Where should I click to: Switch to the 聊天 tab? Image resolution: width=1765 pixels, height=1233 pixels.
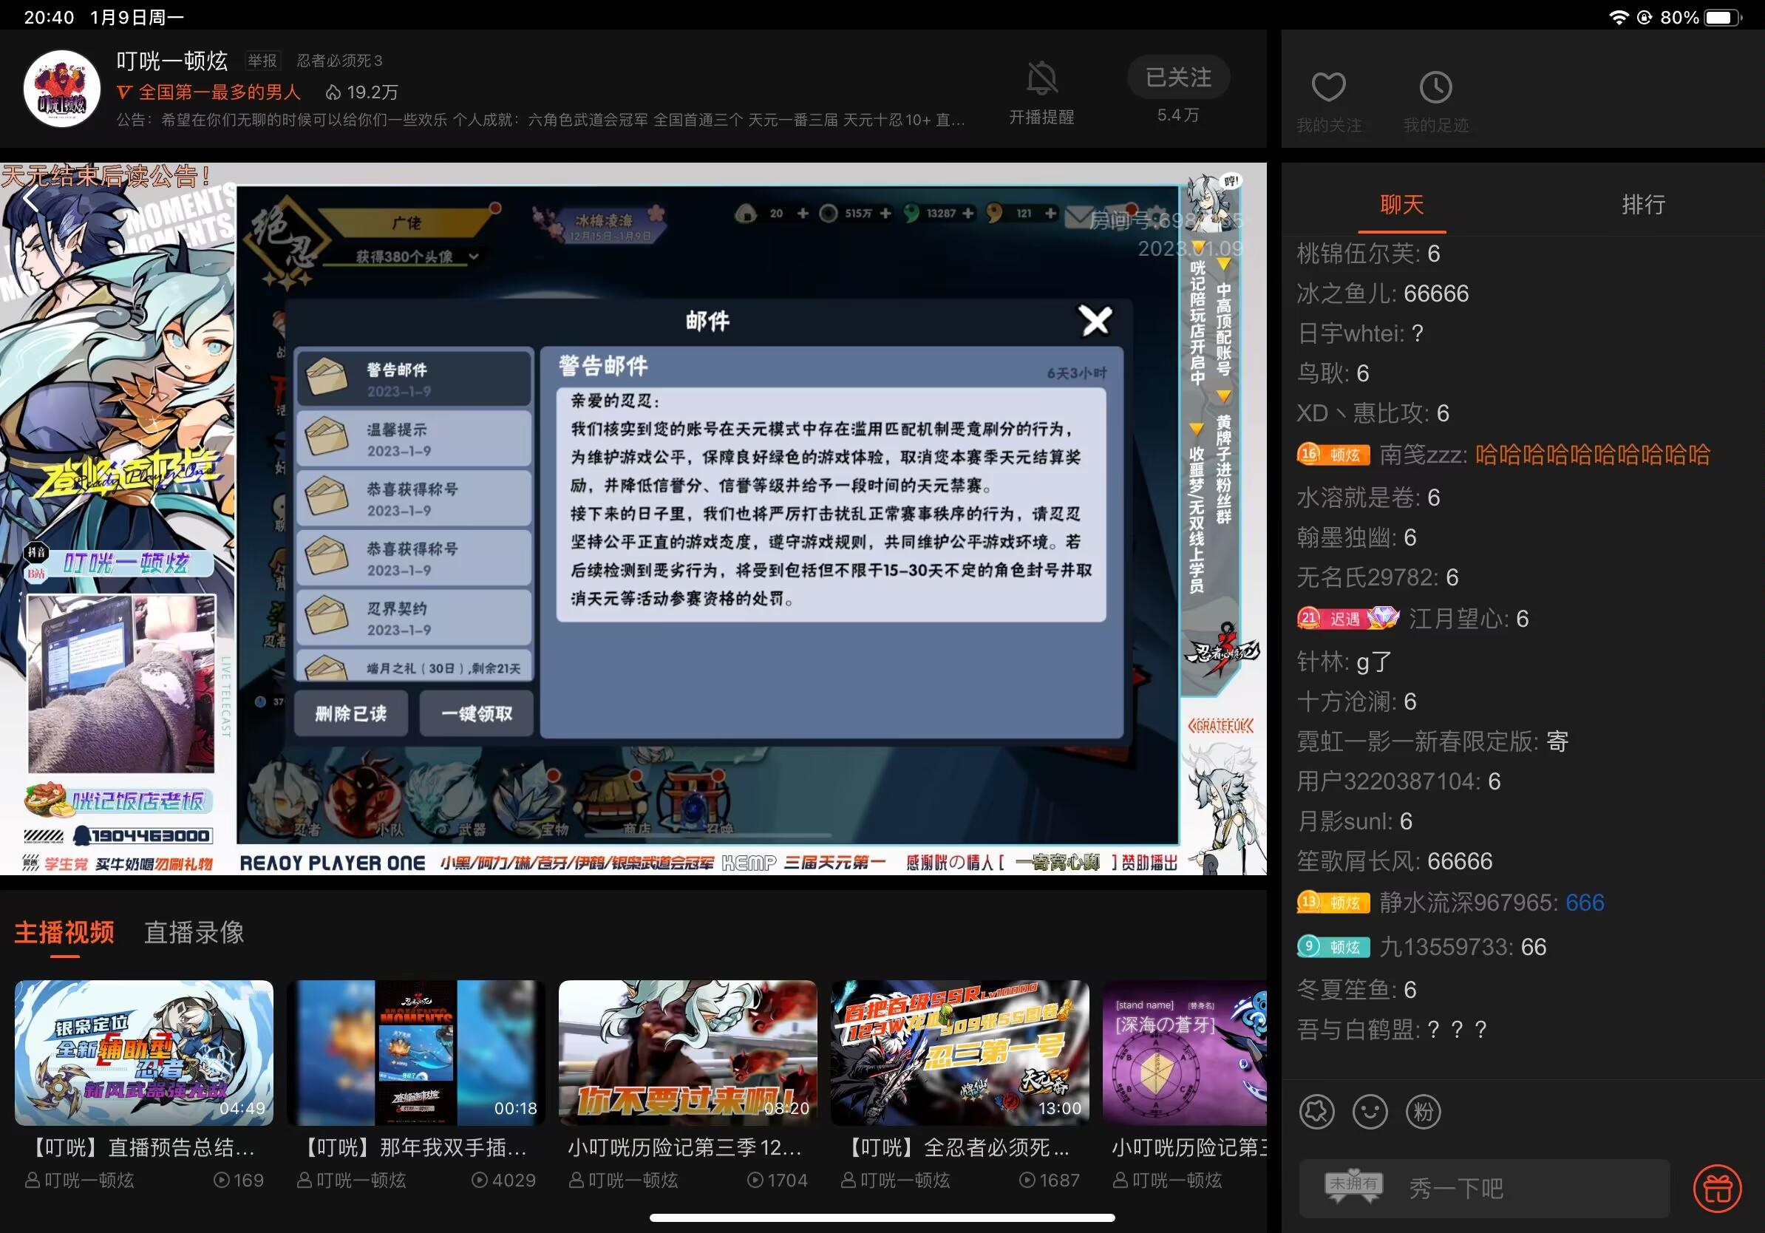(1401, 205)
